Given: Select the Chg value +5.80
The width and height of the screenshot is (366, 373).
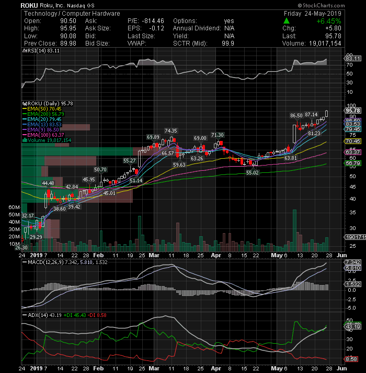Looking at the screenshot, I should coord(333,28).
